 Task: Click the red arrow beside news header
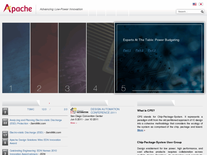coord(49,103)
